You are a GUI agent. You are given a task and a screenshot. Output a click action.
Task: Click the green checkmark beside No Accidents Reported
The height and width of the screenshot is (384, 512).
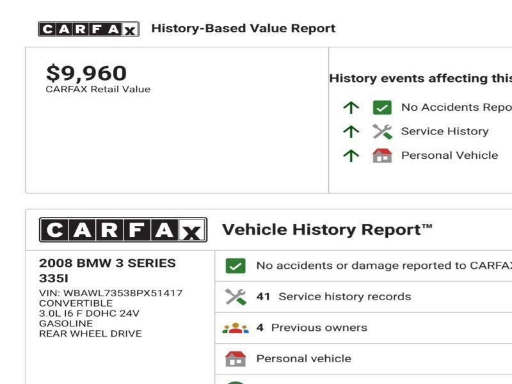[x=382, y=108]
